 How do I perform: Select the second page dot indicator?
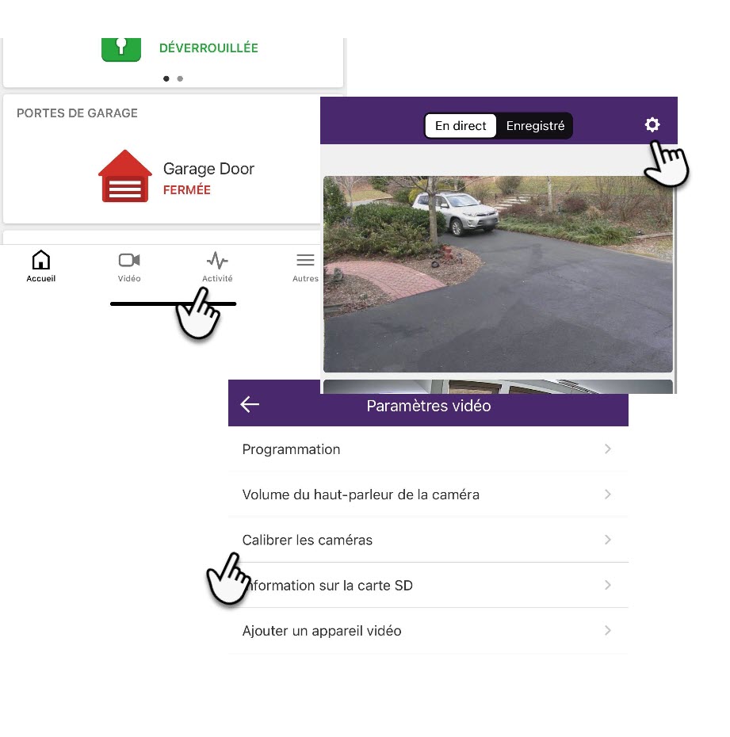180,78
